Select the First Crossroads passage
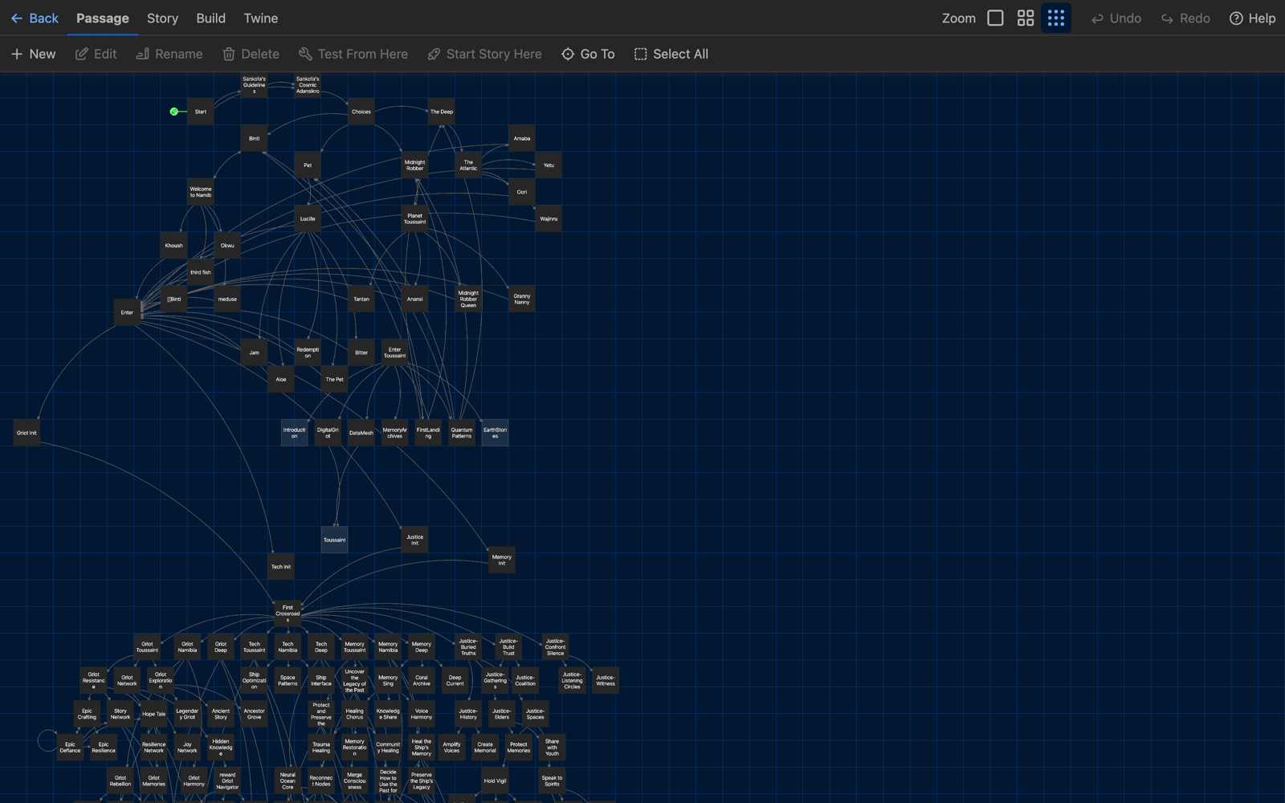 point(288,613)
